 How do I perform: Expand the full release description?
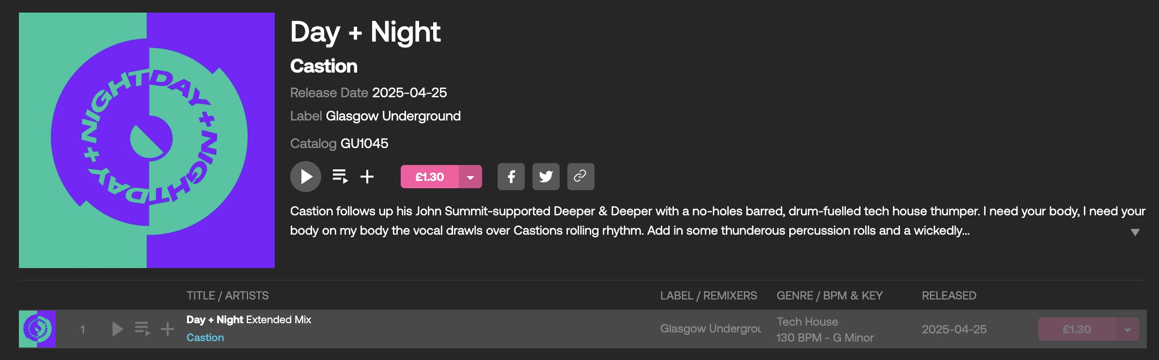click(x=1135, y=232)
